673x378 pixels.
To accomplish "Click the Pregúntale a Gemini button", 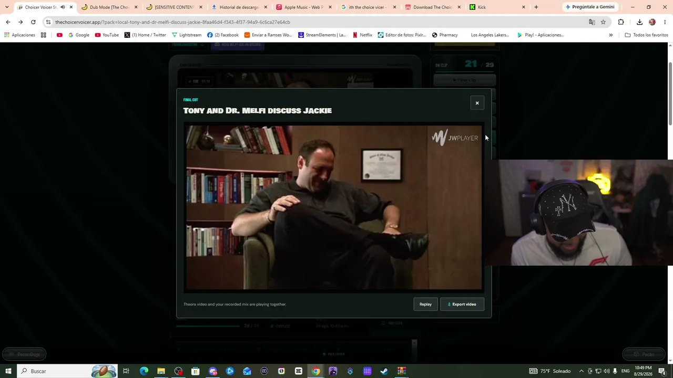I will click(589, 7).
